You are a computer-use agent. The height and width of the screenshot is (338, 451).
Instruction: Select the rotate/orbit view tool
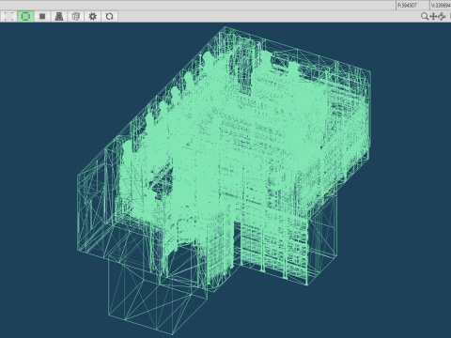point(442,16)
